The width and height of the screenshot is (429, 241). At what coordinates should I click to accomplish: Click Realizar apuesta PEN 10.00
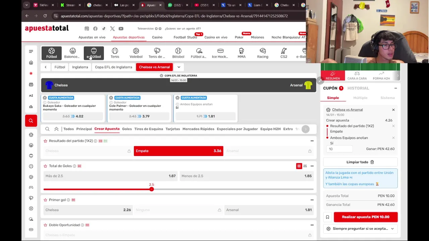pyautogui.click(x=366, y=217)
